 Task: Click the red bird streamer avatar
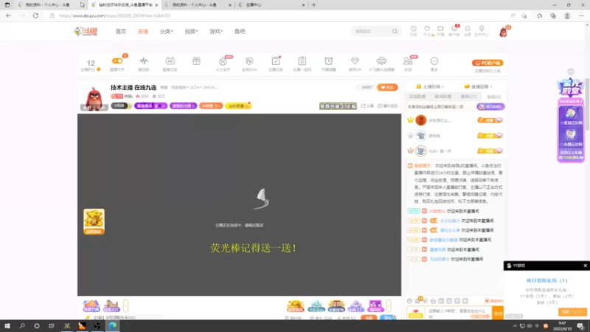(94, 99)
